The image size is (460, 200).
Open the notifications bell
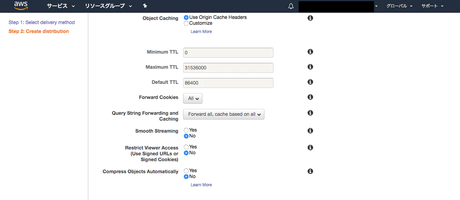click(x=291, y=6)
